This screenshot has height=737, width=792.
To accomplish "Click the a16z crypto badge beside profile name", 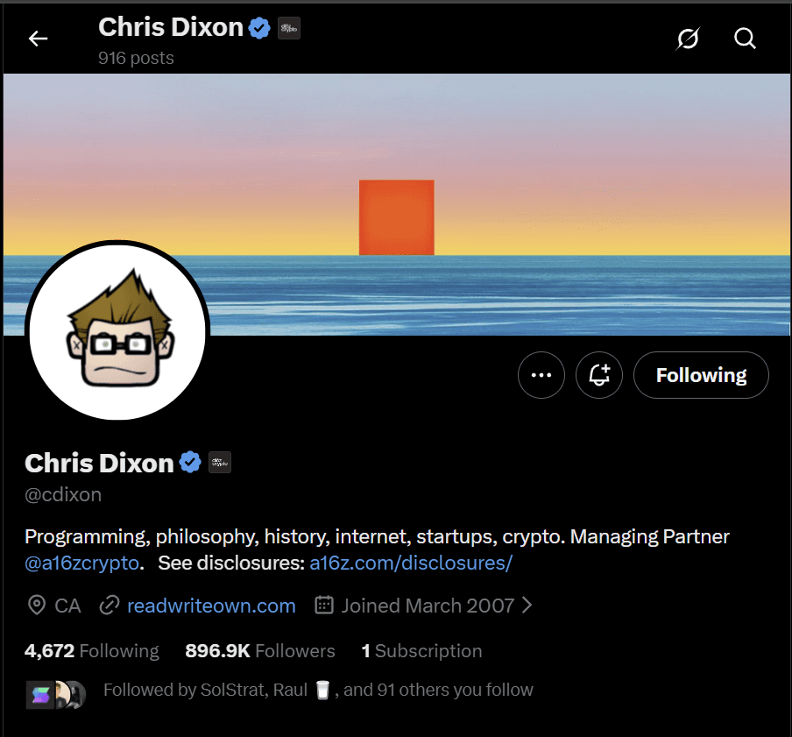I will tap(220, 462).
